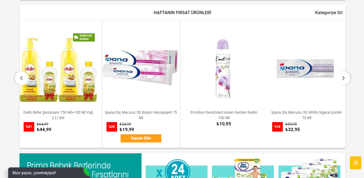Click the previous carousel arrow

[x=21, y=78]
